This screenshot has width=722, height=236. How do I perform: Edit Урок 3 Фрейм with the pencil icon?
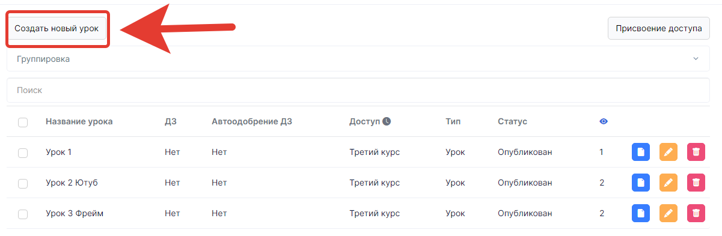pos(668,213)
